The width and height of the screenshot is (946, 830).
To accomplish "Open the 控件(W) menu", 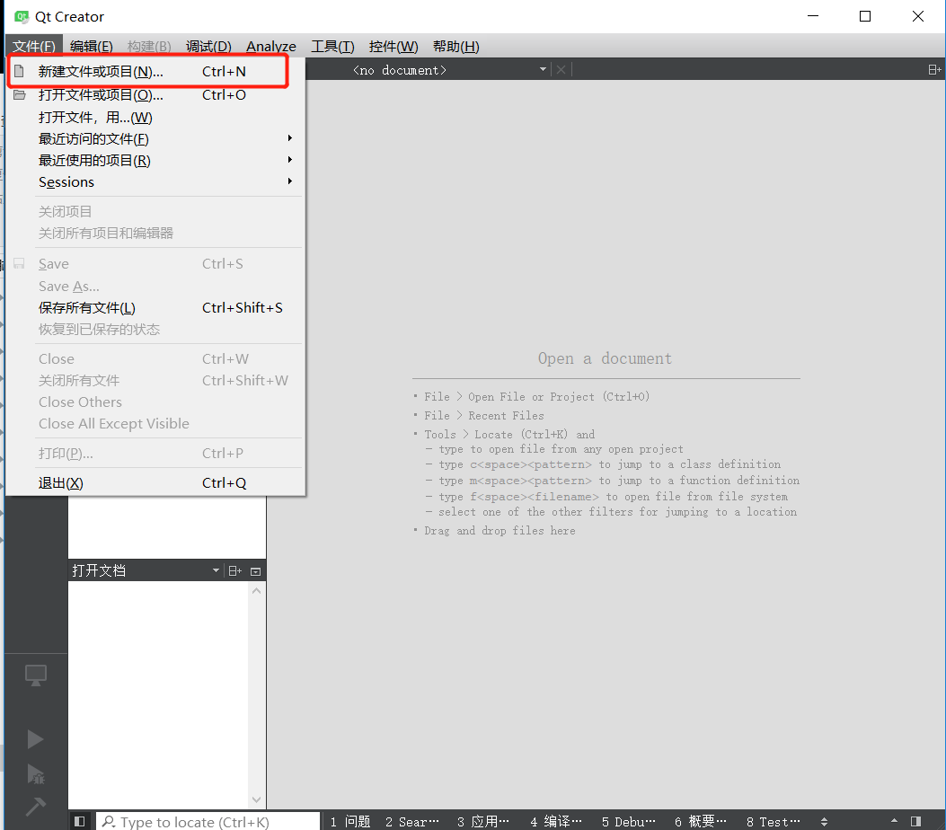I will tap(393, 47).
